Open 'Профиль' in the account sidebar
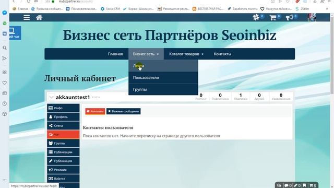 click(x=63, y=117)
